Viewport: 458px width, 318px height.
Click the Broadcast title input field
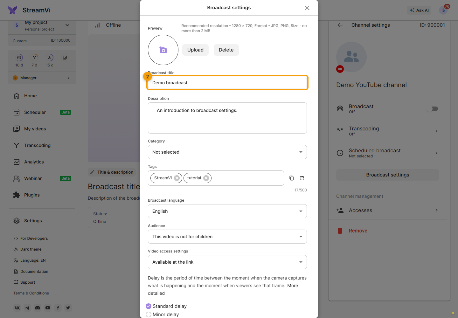pyautogui.click(x=227, y=83)
